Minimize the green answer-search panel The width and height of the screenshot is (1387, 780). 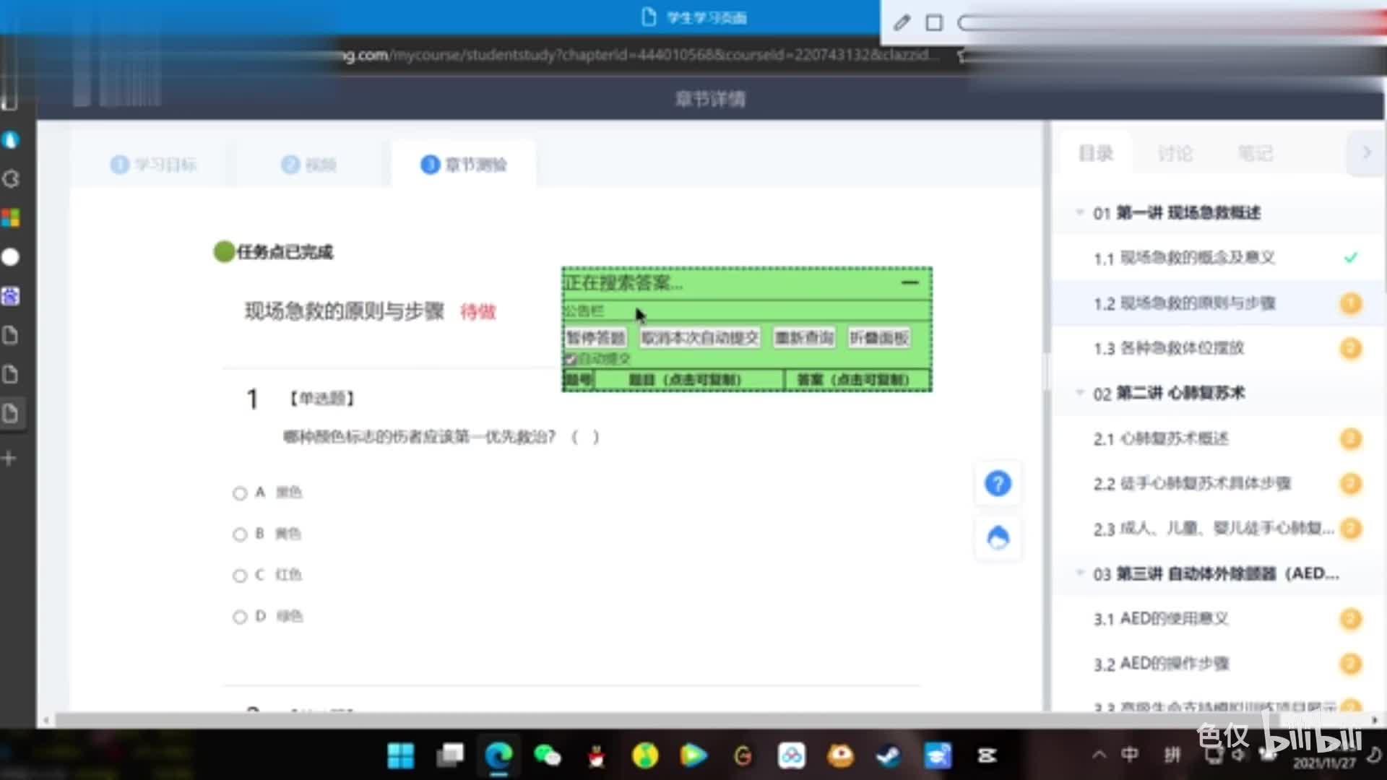(x=909, y=282)
